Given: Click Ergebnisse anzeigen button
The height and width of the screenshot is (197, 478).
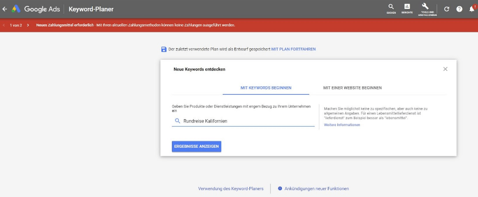Looking at the screenshot, I should point(197,147).
